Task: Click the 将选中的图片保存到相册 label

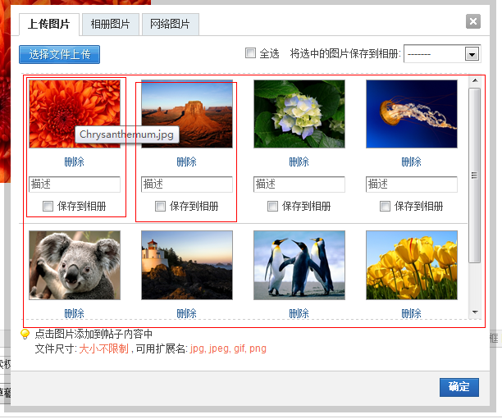Action: (345, 53)
